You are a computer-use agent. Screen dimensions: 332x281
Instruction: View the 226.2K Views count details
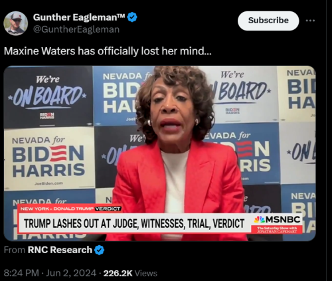point(130,273)
